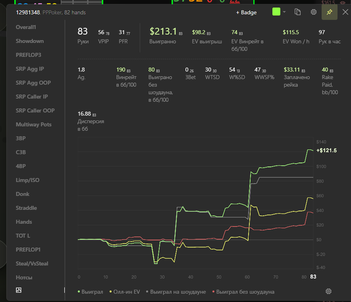Click the green player color swatch
The image size is (351, 302).
click(x=276, y=12)
